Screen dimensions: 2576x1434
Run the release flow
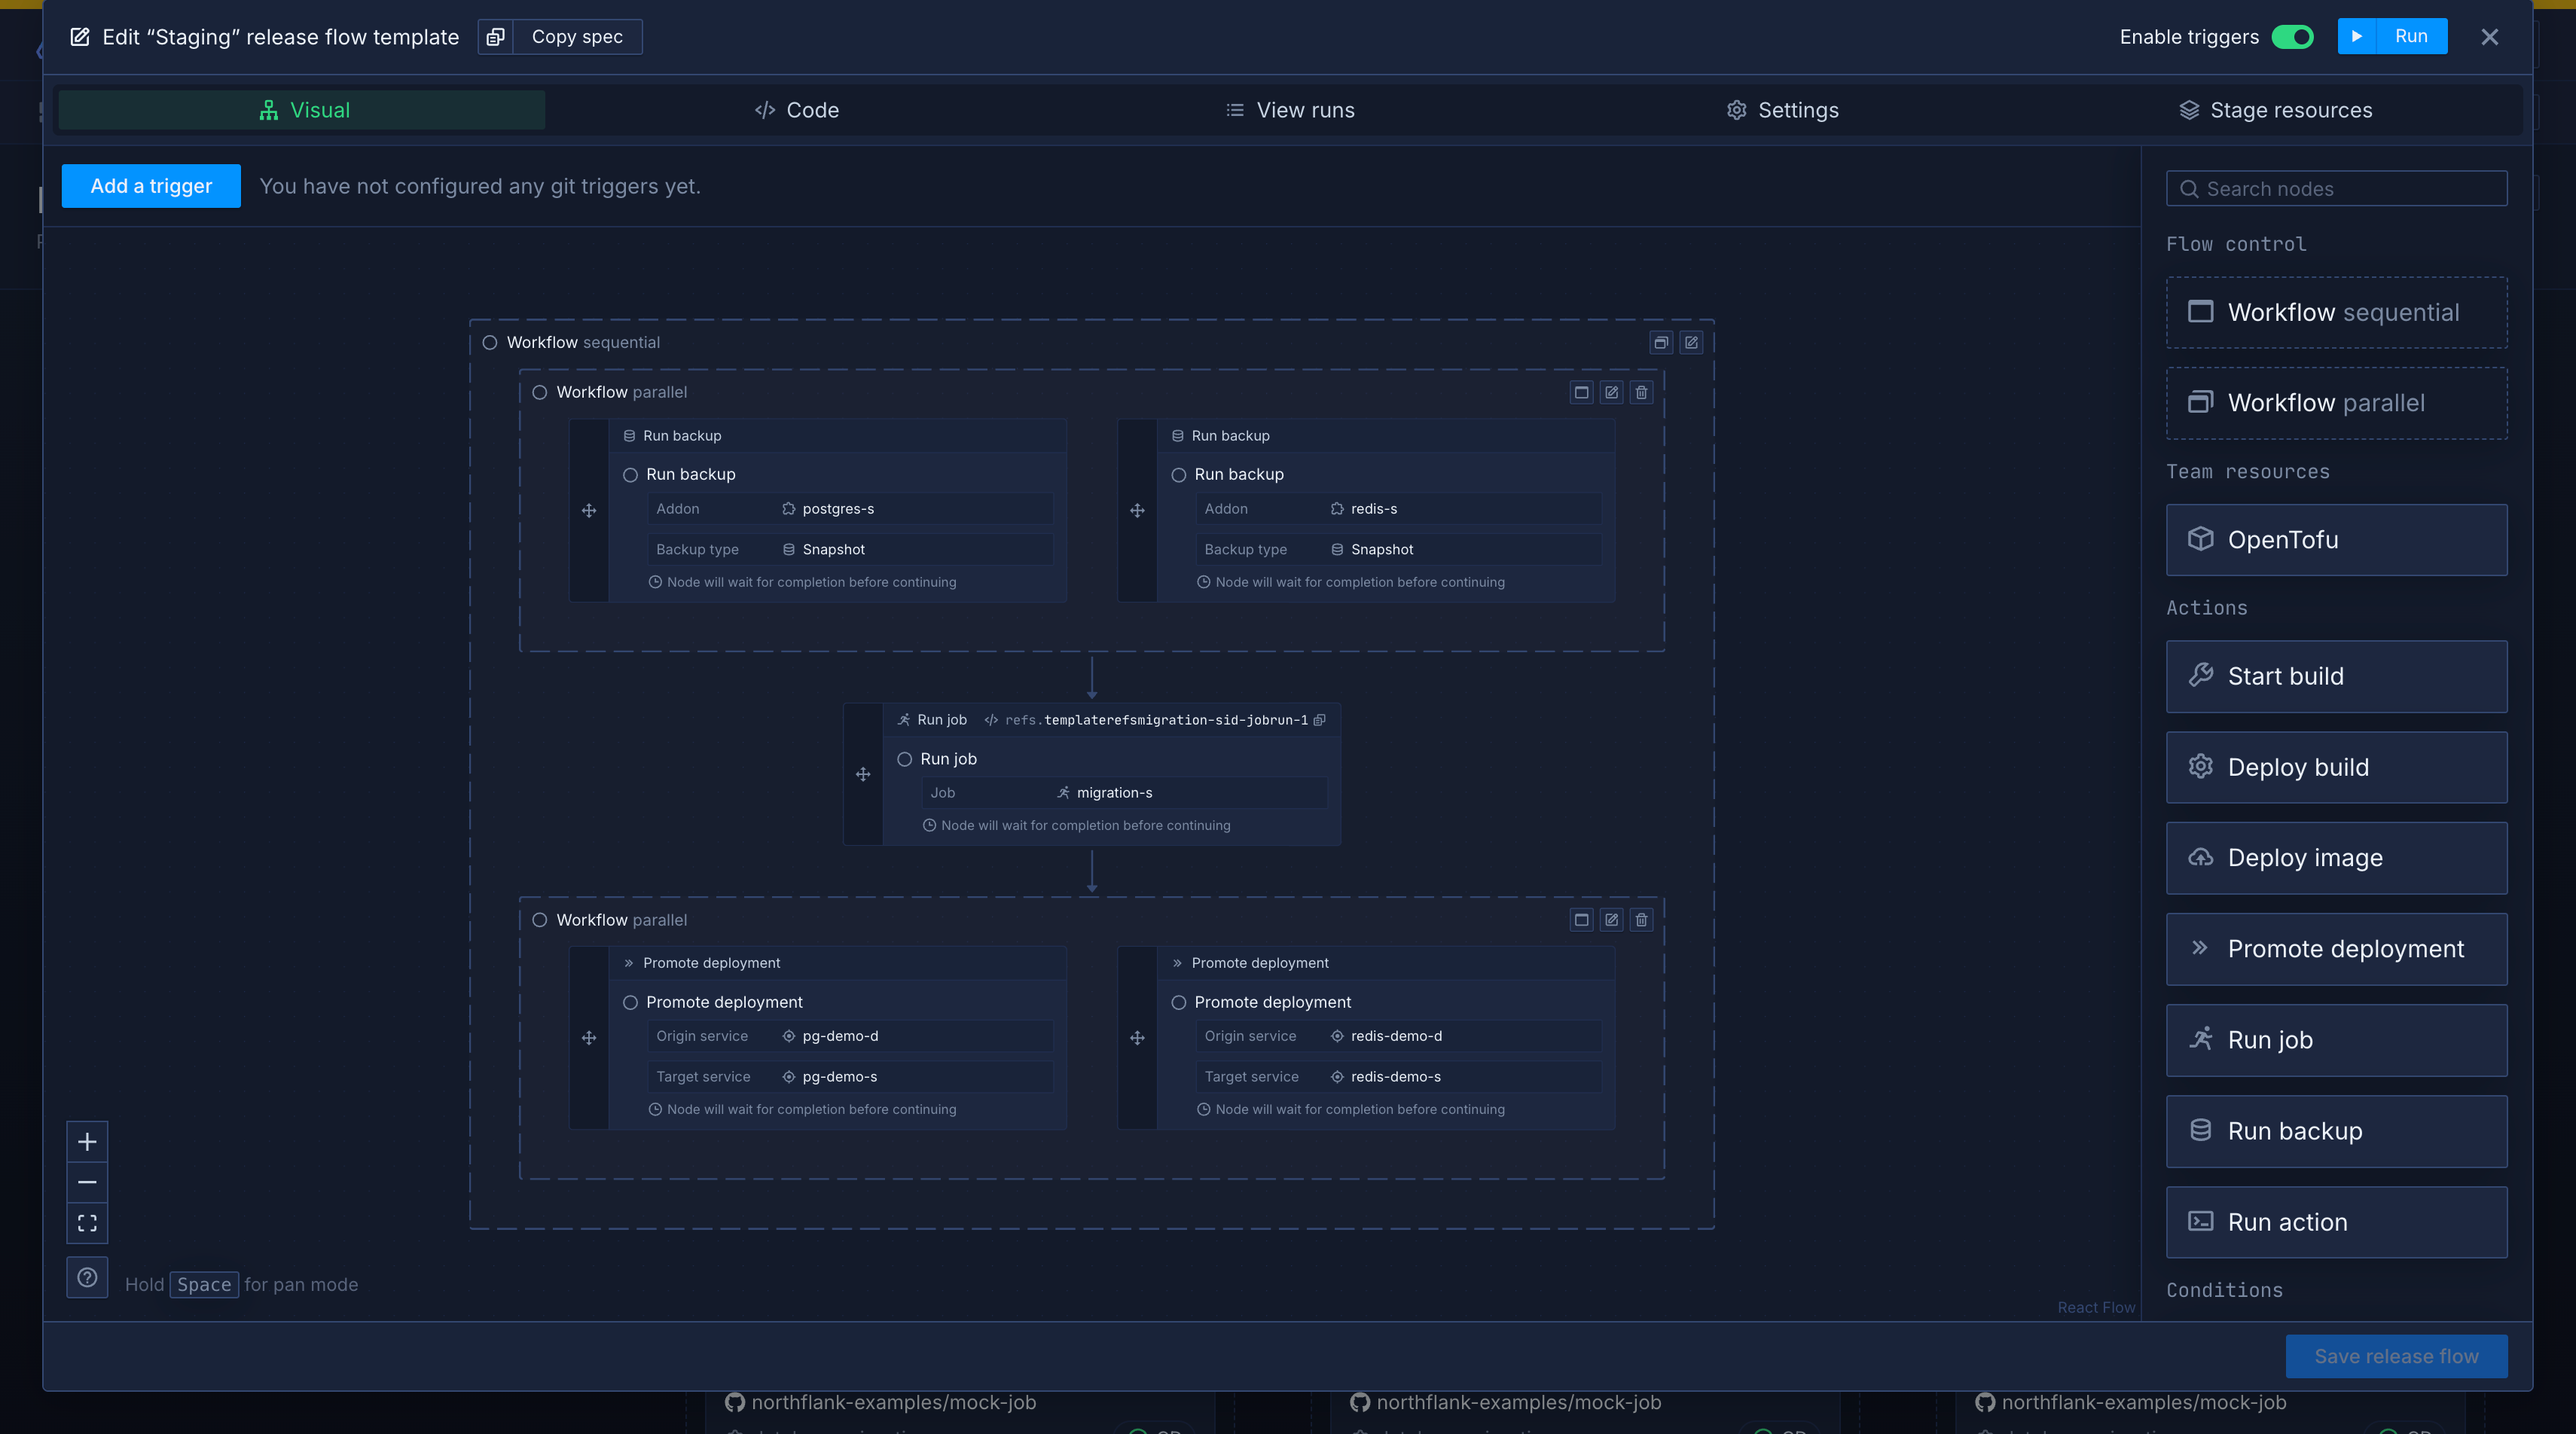pyautogui.click(x=2392, y=36)
